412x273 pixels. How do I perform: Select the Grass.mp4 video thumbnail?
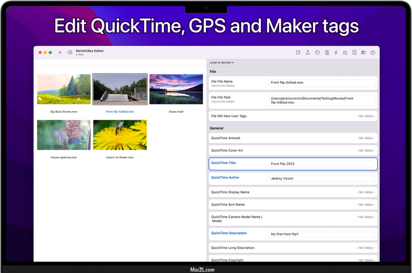tap(176, 89)
